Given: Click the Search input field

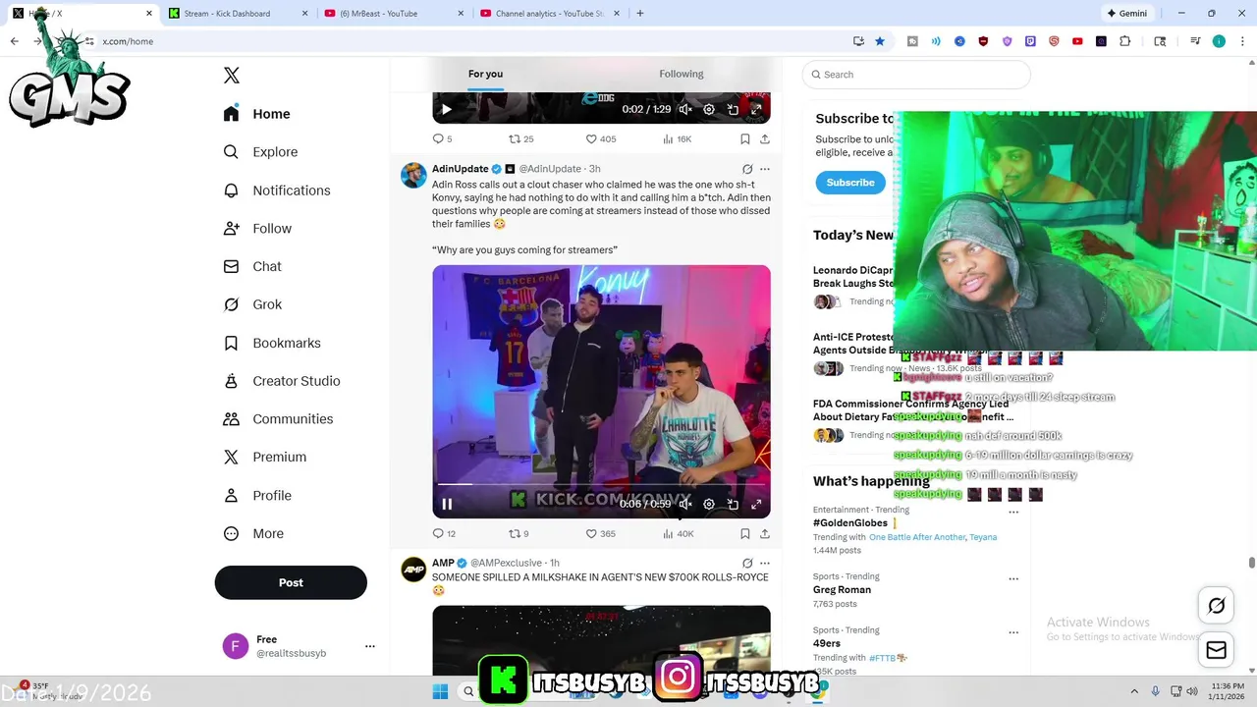Looking at the screenshot, I should pyautogui.click(x=916, y=75).
